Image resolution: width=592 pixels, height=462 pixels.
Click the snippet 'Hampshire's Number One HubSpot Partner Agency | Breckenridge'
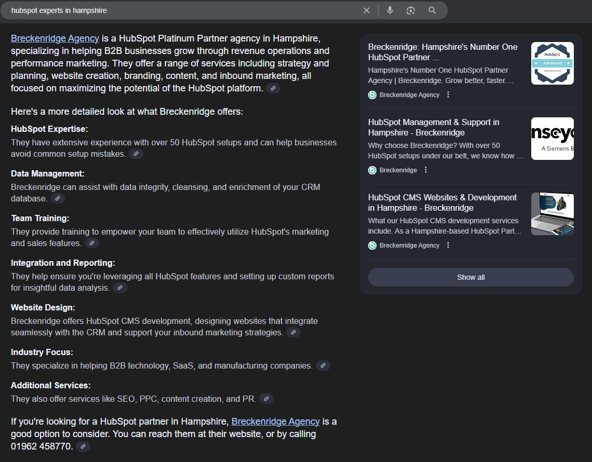pos(440,75)
